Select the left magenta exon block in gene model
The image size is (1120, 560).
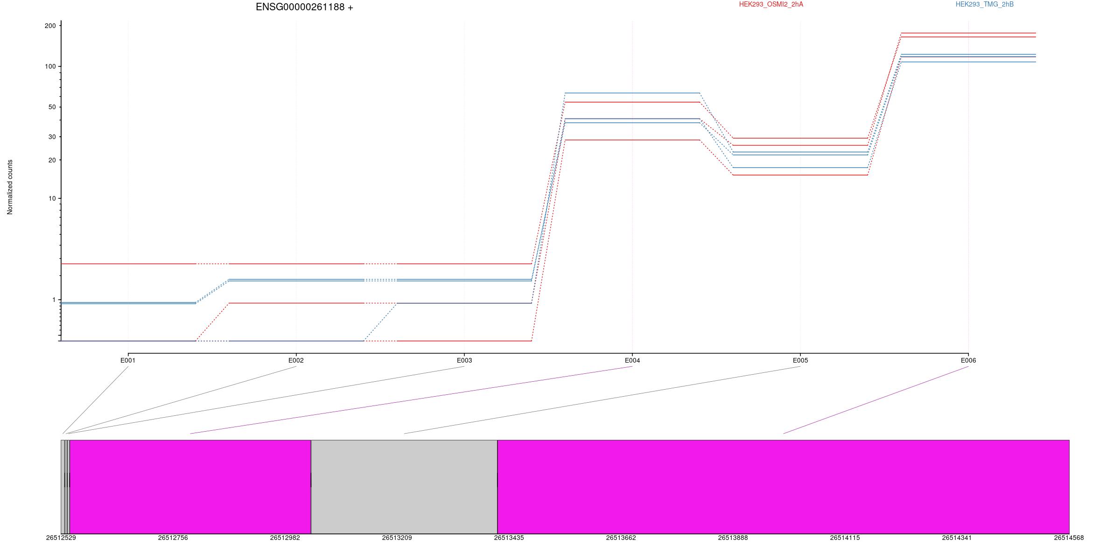point(190,487)
